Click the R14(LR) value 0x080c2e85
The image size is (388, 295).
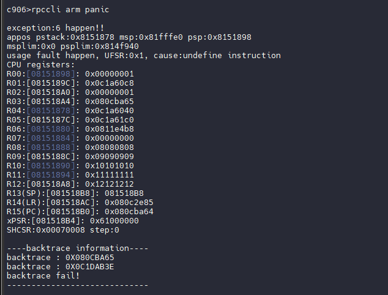[129, 202]
